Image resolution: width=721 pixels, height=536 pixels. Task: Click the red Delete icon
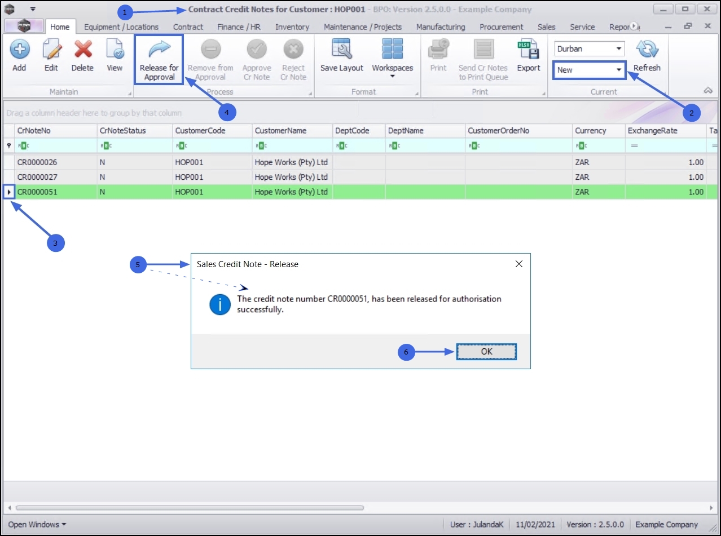(x=83, y=49)
